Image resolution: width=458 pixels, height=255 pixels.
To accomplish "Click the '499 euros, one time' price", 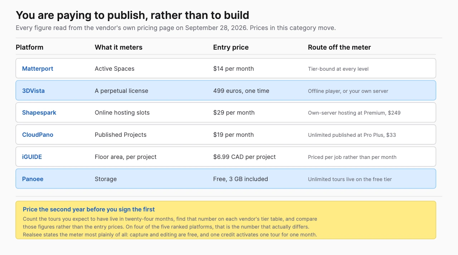I will tap(241, 91).
